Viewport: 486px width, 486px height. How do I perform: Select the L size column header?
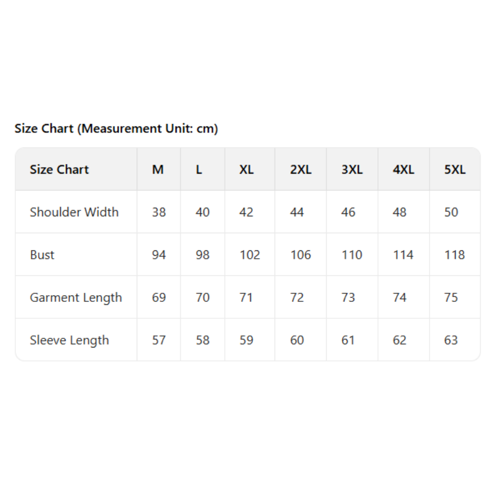tap(199, 169)
